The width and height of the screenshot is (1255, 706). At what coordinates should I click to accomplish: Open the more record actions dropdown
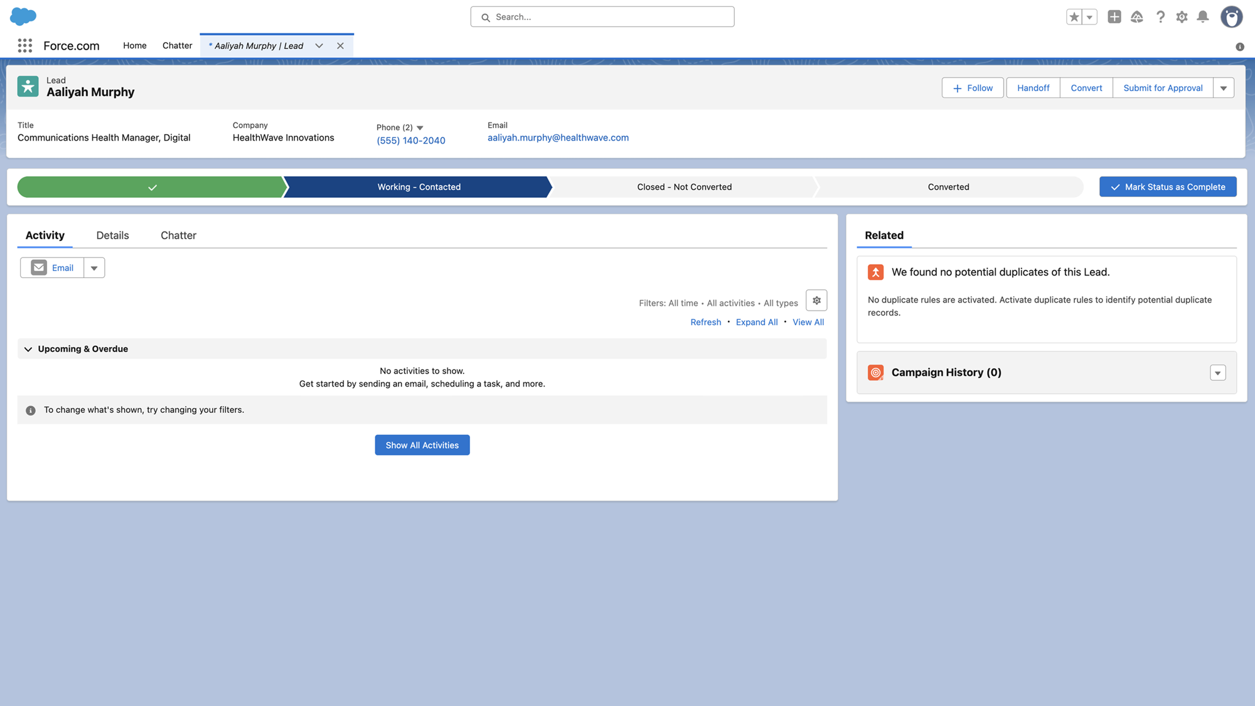[x=1224, y=88]
